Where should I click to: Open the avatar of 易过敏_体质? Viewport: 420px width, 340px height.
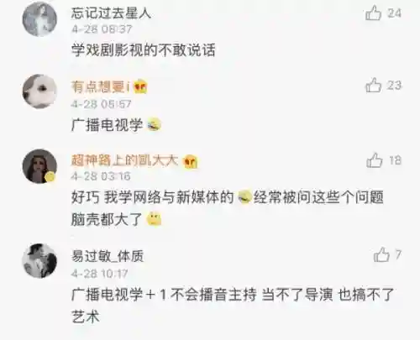coord(39,260)
